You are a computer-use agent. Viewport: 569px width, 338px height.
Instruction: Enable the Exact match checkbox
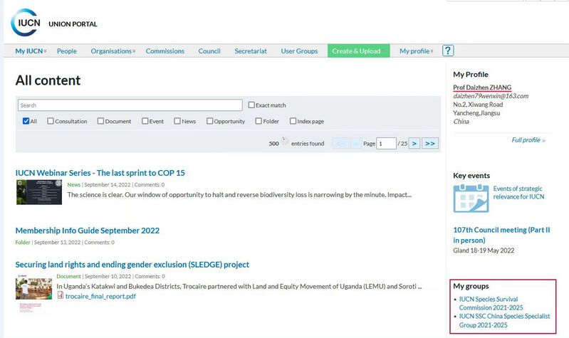(x=251, y=105)
